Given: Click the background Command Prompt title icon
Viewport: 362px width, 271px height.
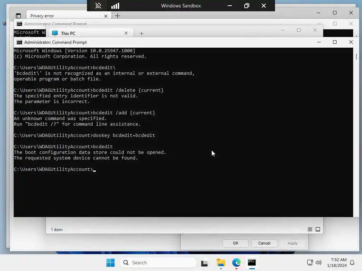Looking at the screenshot, I should click(x=19, y=24).
